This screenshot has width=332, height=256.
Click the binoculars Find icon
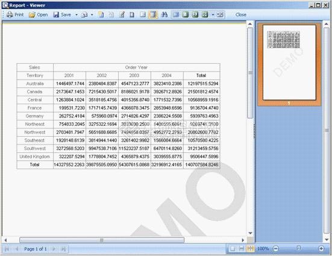164,14
